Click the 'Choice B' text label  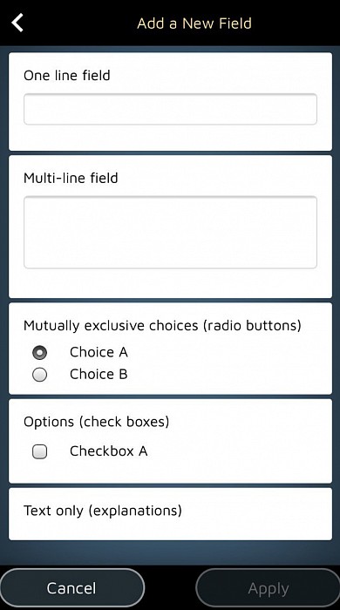click(x=99, y=374)
